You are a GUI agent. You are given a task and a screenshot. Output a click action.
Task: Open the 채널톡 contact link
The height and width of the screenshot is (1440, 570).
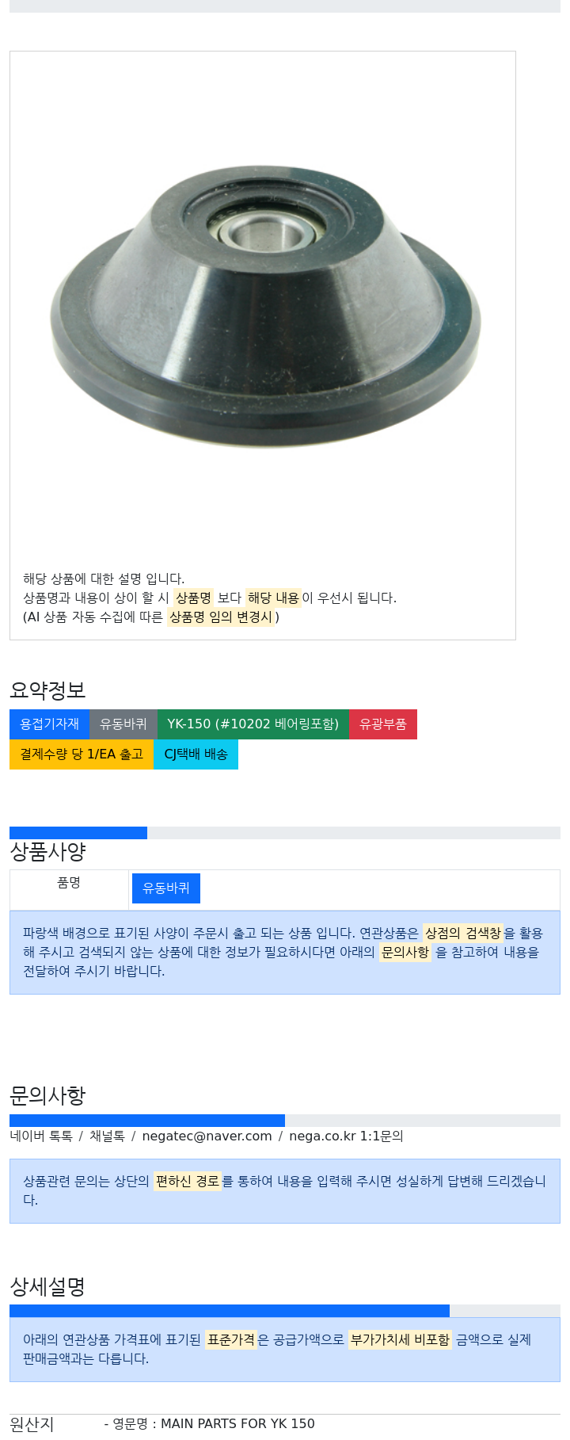(107, 1136)
